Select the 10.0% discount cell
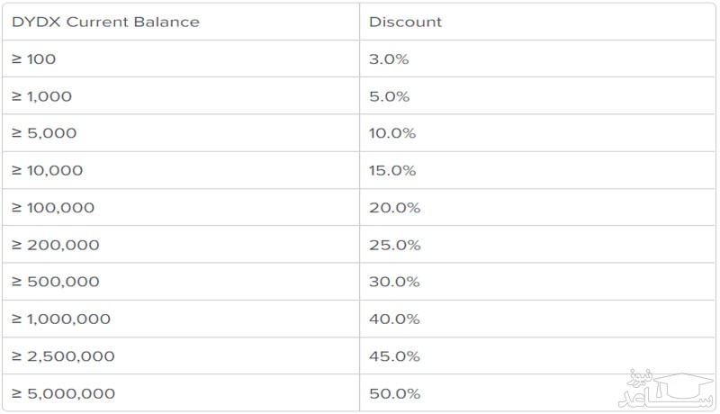720x414 pixels. pyautogui.click(x=392, y=133)
